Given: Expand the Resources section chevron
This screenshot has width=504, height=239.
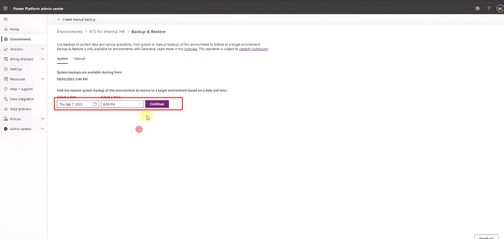Looking at the screenshot, I should [43, 79].
